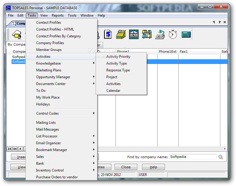Click the Find by company name field

192,157
